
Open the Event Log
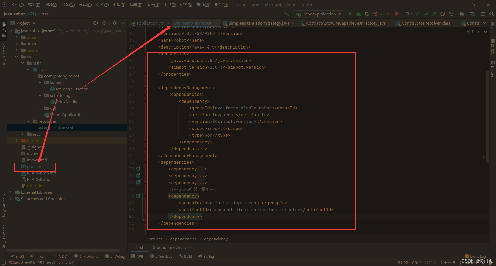tap(475, 256)
